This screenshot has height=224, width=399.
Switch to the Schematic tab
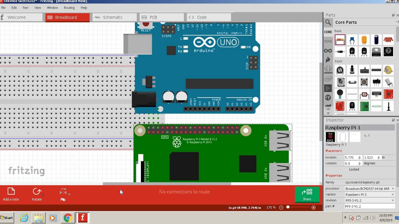tap(114, 17)
